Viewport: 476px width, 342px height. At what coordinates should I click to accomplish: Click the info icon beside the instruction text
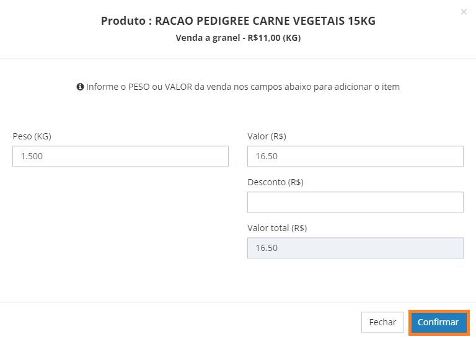coord(80,87)
